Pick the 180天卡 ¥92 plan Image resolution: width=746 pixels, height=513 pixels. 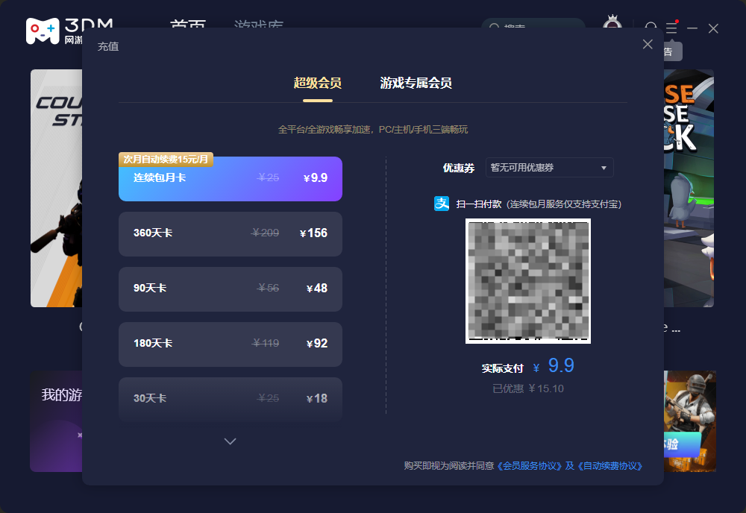pyautogui.click(x=231, y=344)
